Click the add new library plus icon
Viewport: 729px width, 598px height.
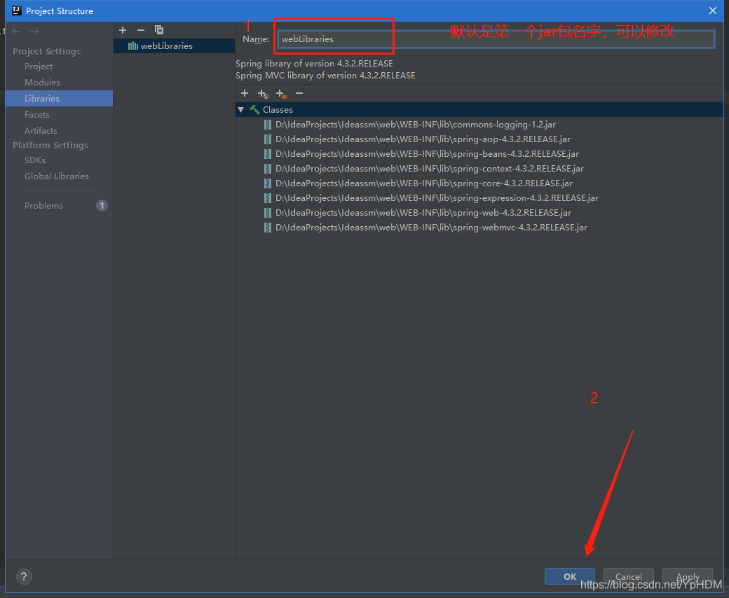(x=123, y=30)
